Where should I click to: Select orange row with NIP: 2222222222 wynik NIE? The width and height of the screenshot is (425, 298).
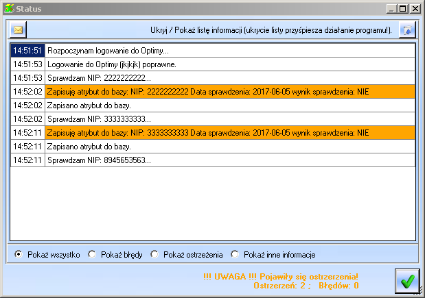(x=230, y=92)
